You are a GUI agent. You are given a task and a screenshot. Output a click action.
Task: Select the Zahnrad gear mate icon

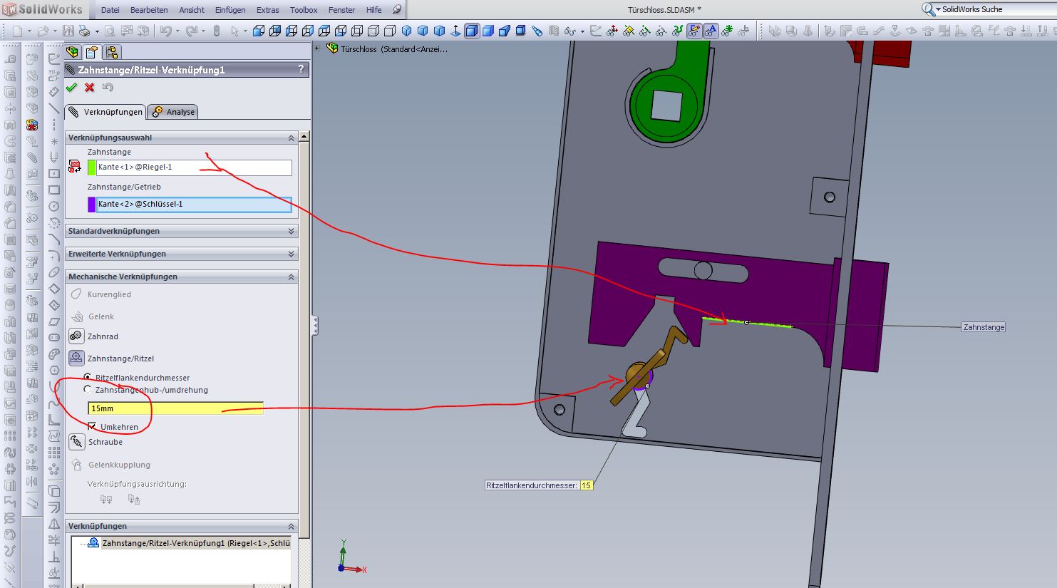(x=76, y=336)
